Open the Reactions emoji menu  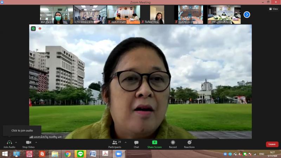(189, 144)
